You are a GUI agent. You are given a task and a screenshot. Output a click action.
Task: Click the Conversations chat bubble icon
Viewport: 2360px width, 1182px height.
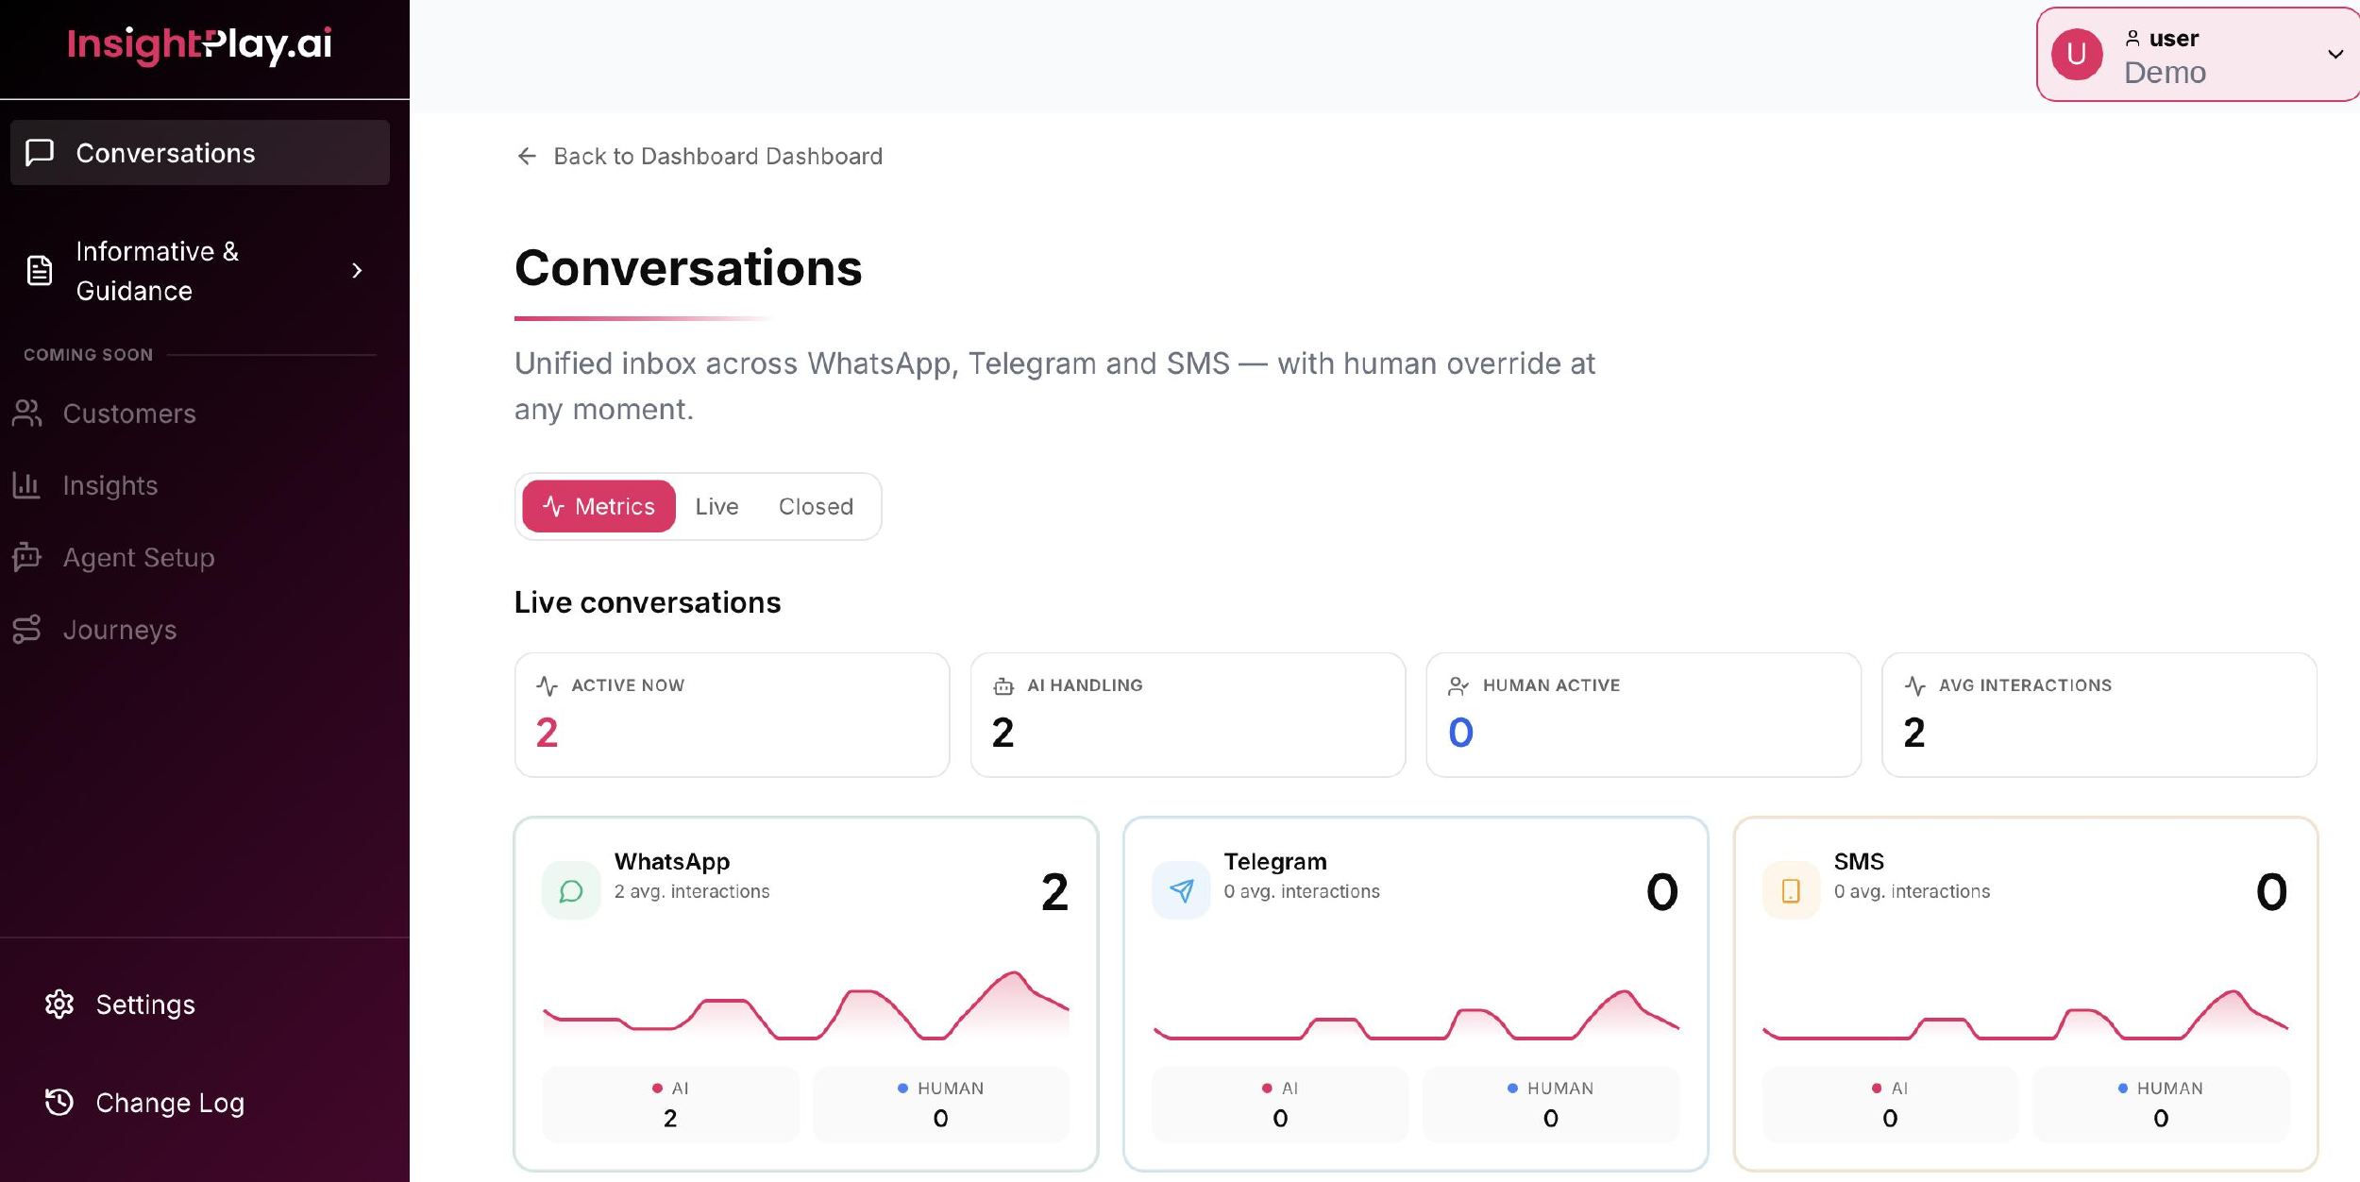click(40, 153)
